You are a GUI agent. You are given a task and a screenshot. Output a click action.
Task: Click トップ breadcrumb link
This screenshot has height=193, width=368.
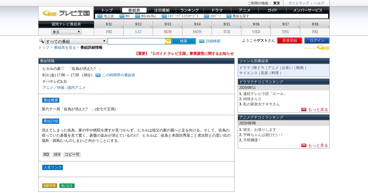44,47
